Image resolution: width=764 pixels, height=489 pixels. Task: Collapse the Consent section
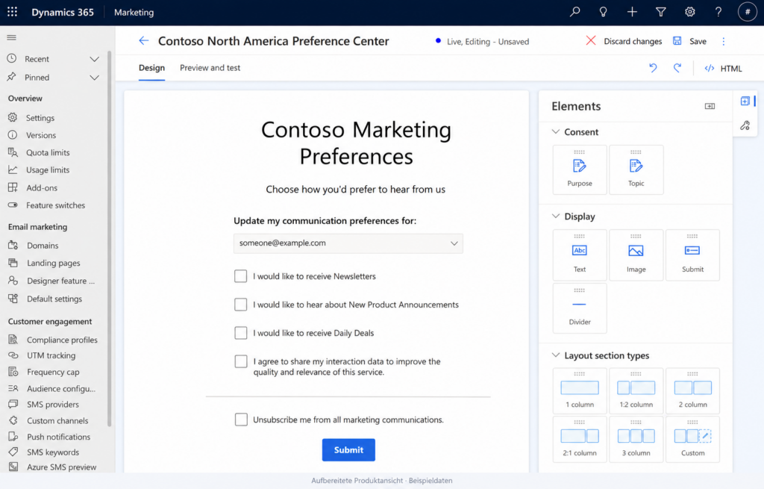[555, 131]
